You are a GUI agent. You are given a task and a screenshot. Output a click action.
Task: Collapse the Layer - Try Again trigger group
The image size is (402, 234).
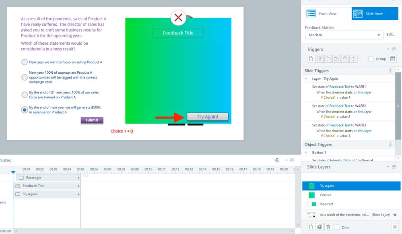pos(306,79)
